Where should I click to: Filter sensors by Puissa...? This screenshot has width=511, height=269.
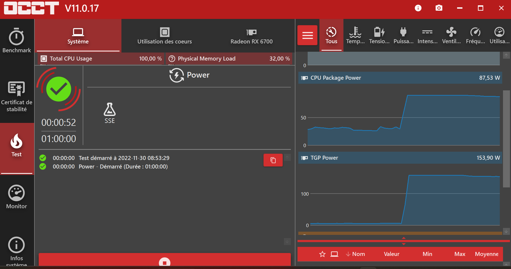403,35
